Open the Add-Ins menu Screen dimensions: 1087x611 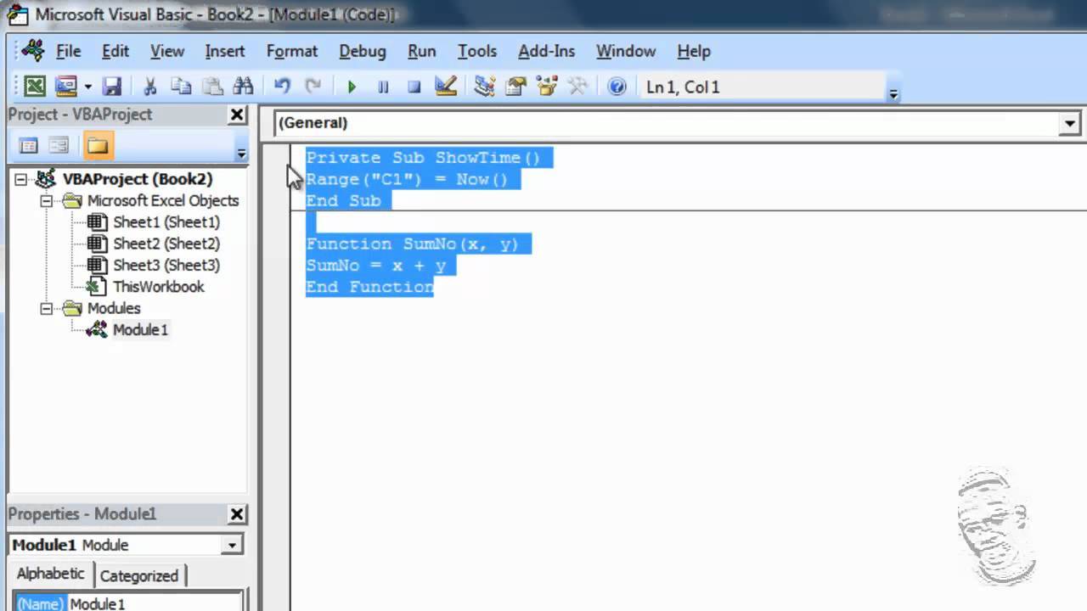tap(546, 51)
